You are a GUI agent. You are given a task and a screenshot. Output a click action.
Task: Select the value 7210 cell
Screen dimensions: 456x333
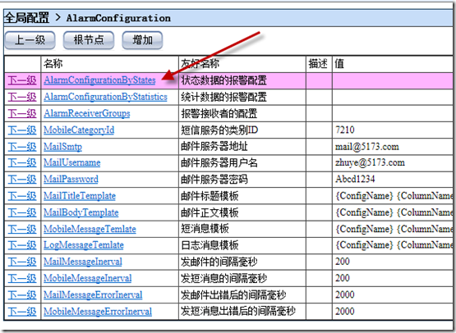(393, 130)
